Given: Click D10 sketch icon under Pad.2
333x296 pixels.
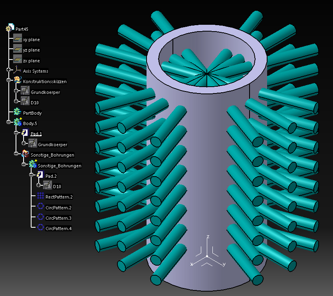Looking at the screenshot, I should 48,185.
